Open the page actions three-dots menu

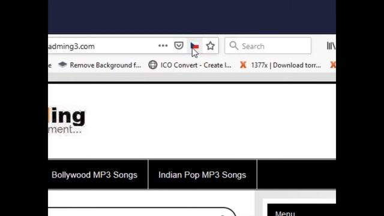coord(163,46)
